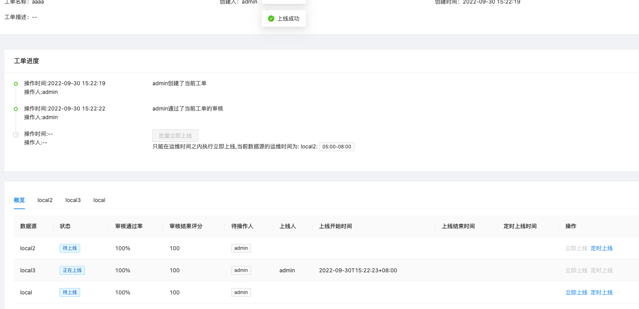Click 立即上线 in the local3 row

point(576,270)
